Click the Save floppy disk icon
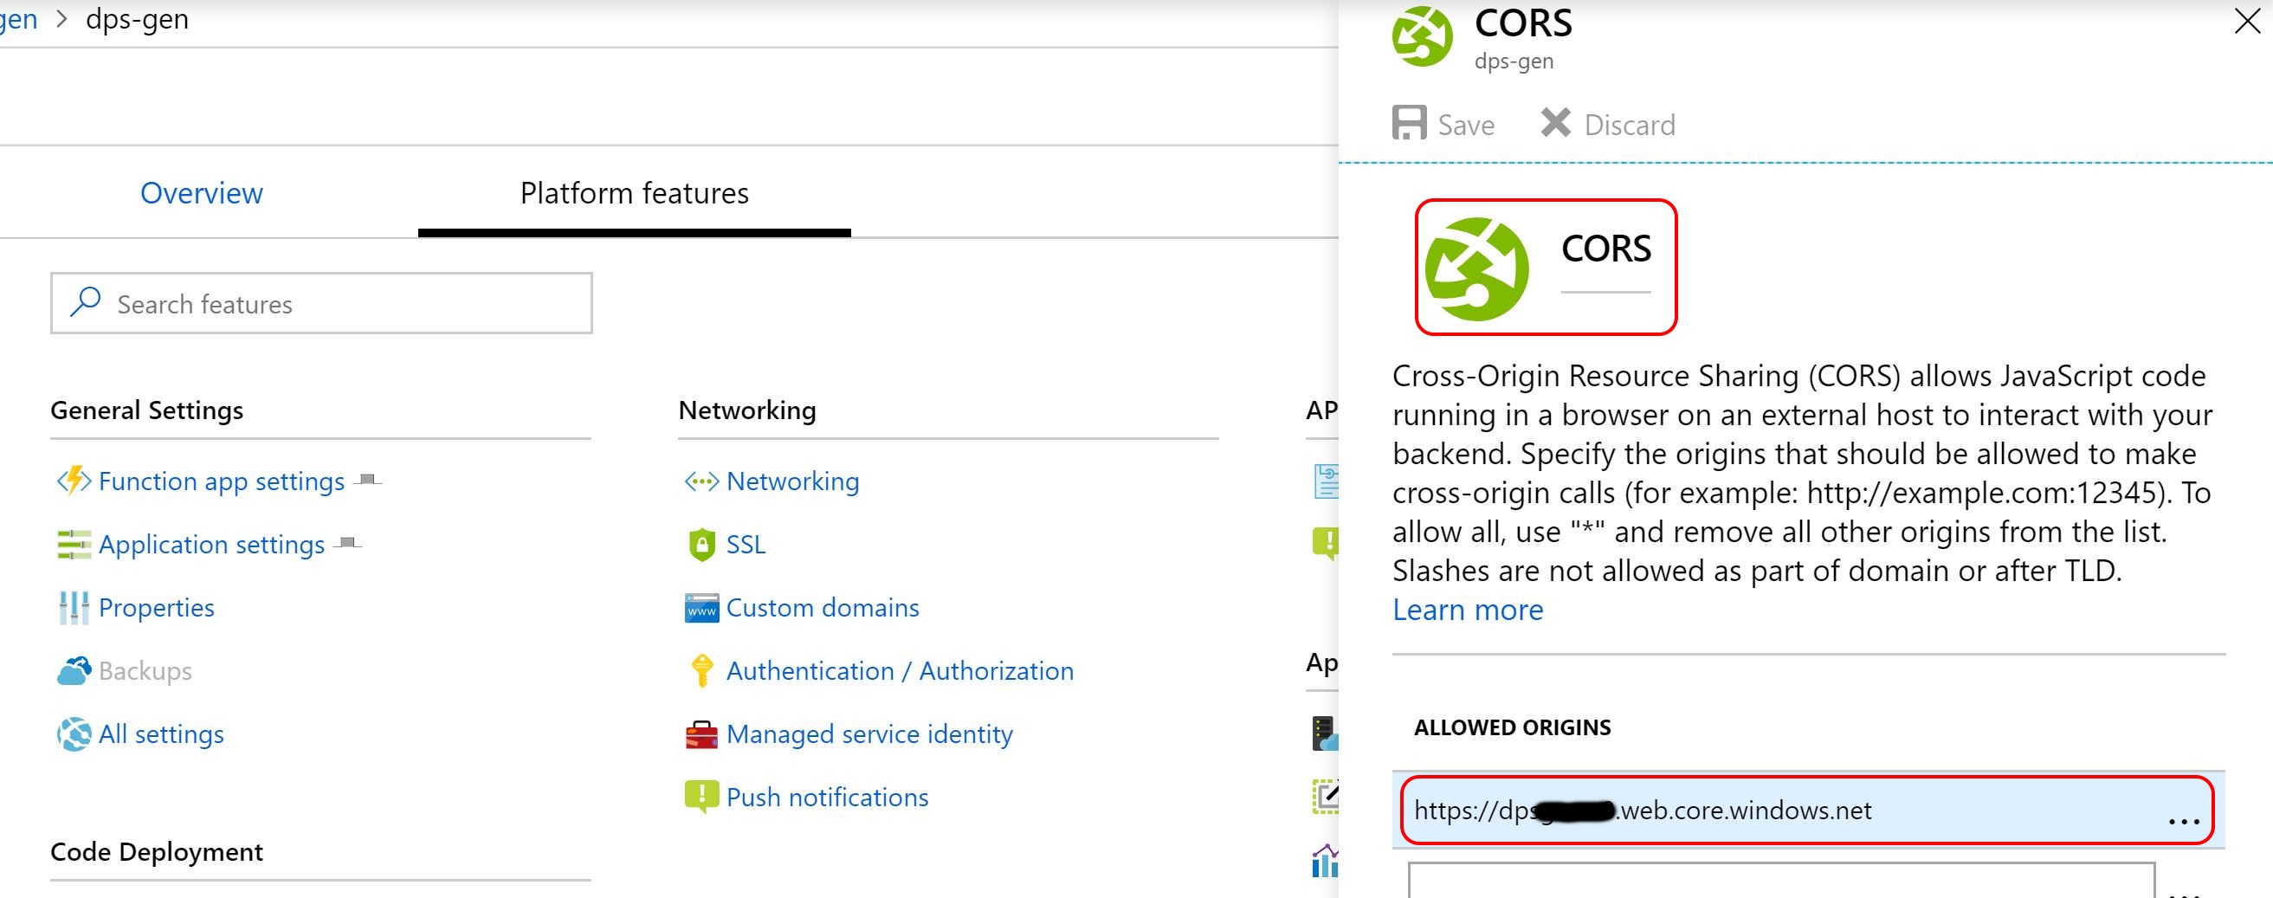This screenshot has height=898, width=2273. pyautogui.click(x=1409, y=123)
